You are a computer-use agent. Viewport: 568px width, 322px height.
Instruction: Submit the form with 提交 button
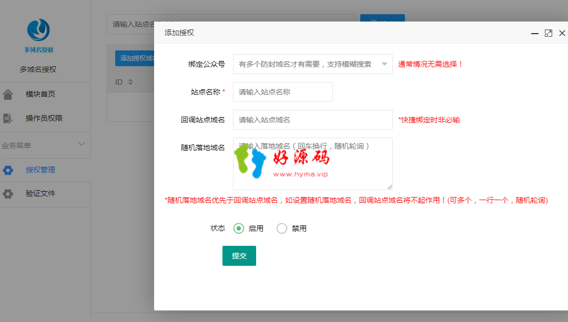[239, 256]
